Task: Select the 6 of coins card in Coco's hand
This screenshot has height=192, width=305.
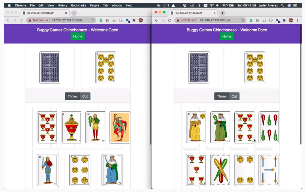Action: [x=80, y=170]
